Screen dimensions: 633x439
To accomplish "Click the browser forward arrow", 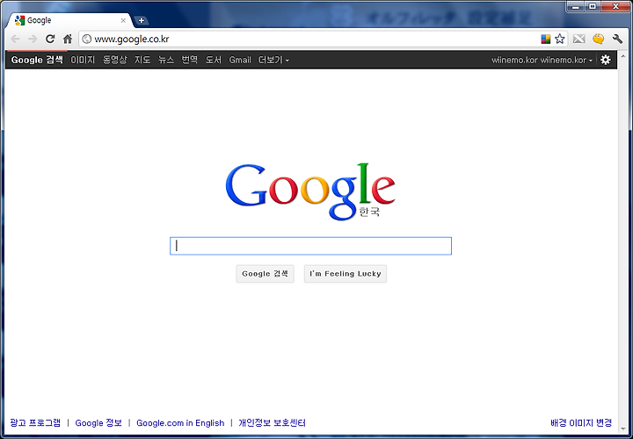I will click(33, 40).
